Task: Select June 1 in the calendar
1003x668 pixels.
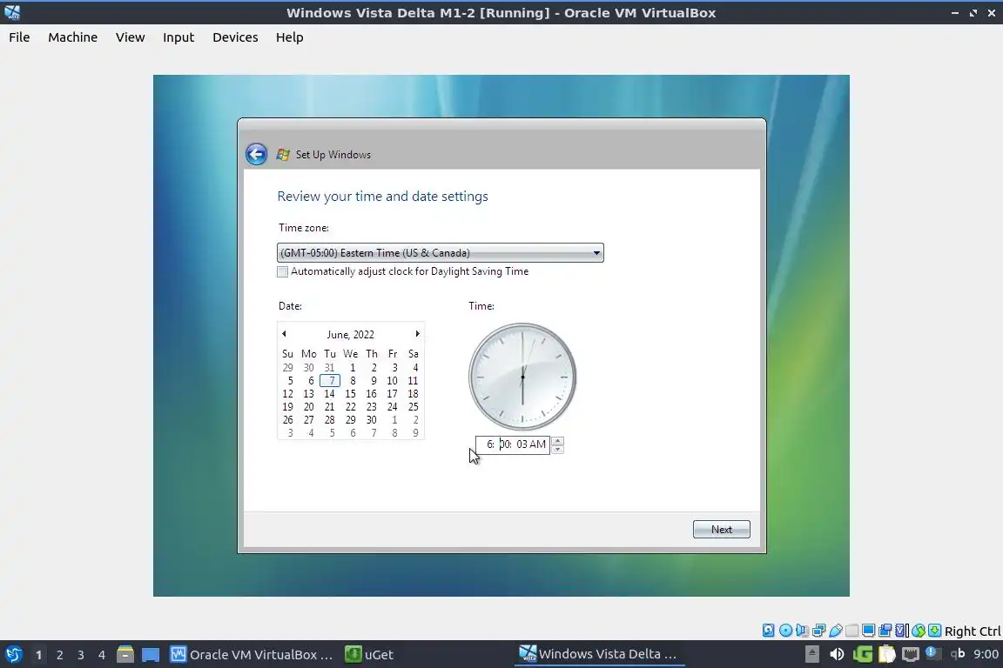Action: pyautogui.click(x=353, y=368)
